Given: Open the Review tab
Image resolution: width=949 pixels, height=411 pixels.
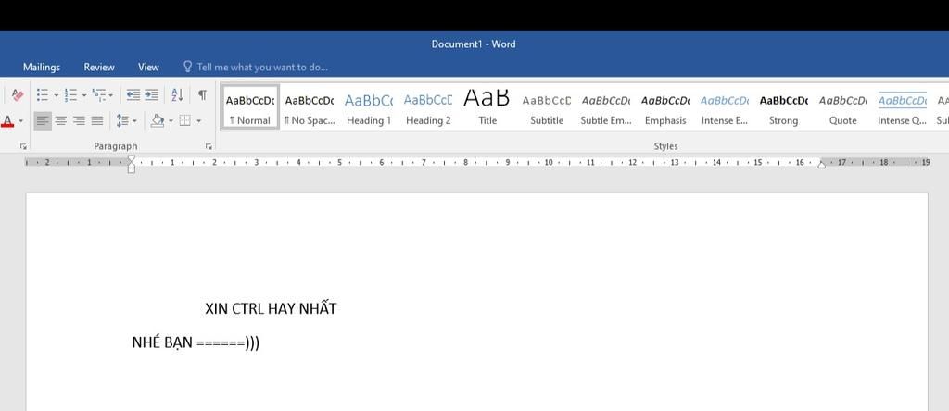Looking at the screenshot, I should click(x=99, y=67).
